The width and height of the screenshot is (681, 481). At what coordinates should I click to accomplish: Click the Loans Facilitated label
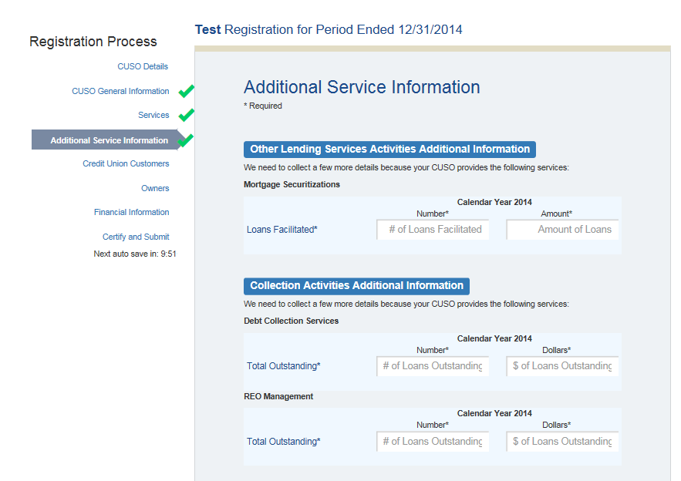point(282,230)
